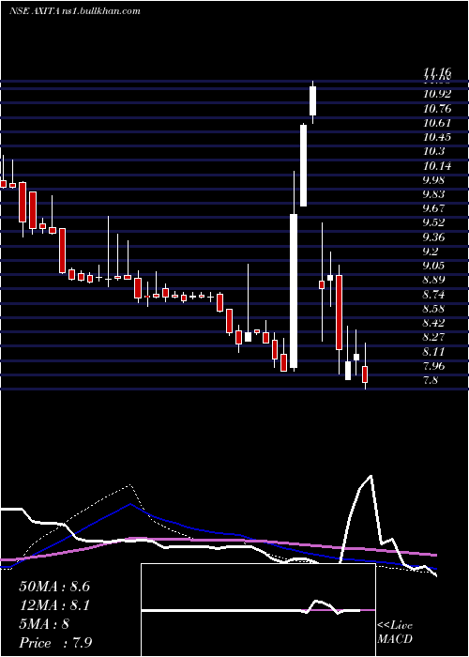Click the 9.52 price axis label
Viewport: 469px width, 657px height.
point(434,222)
